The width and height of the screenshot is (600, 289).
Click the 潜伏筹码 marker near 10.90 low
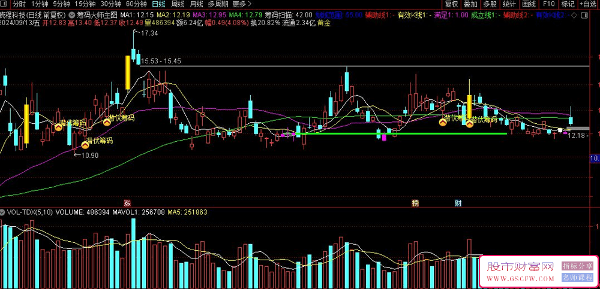85,145
